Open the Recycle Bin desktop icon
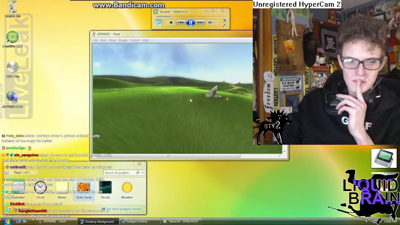The width and height of the screenshot is (400, 225). pos(12,9)
